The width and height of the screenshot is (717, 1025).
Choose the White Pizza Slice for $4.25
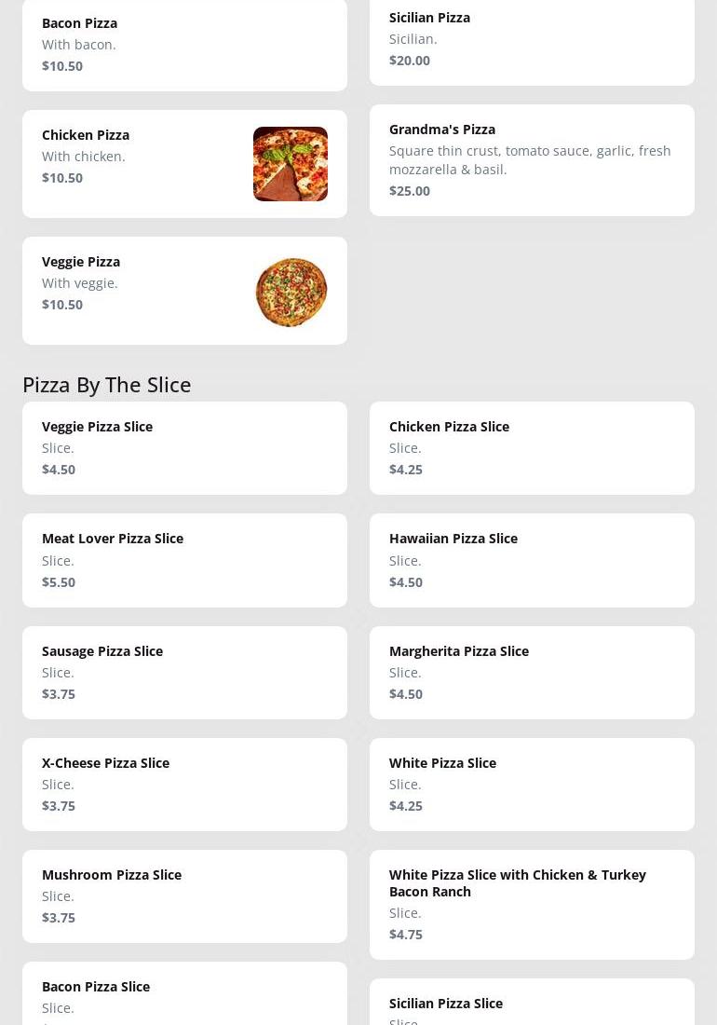pos(532,784)
